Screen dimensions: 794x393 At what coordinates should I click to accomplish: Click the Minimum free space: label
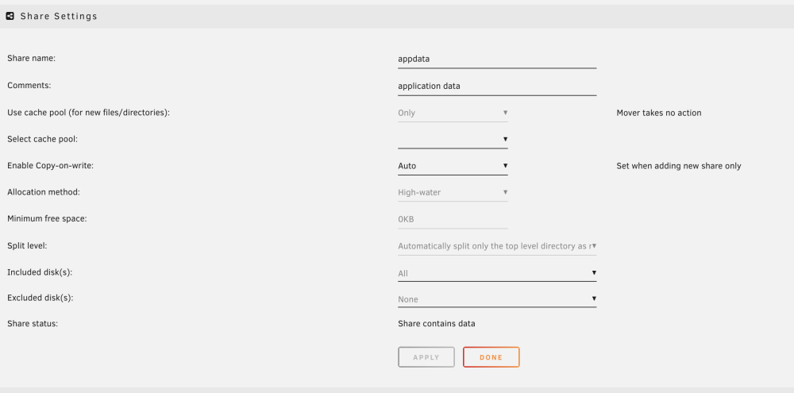tap(47, 219)
